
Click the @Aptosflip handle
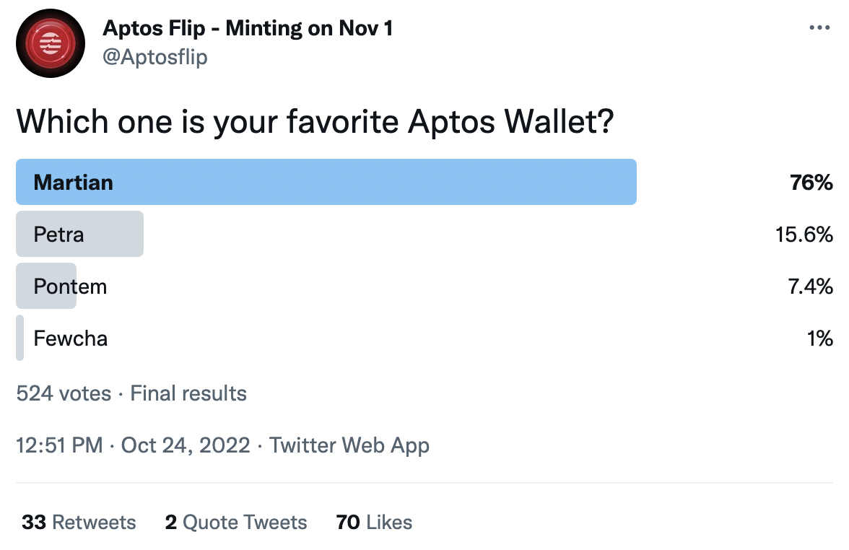155,57
